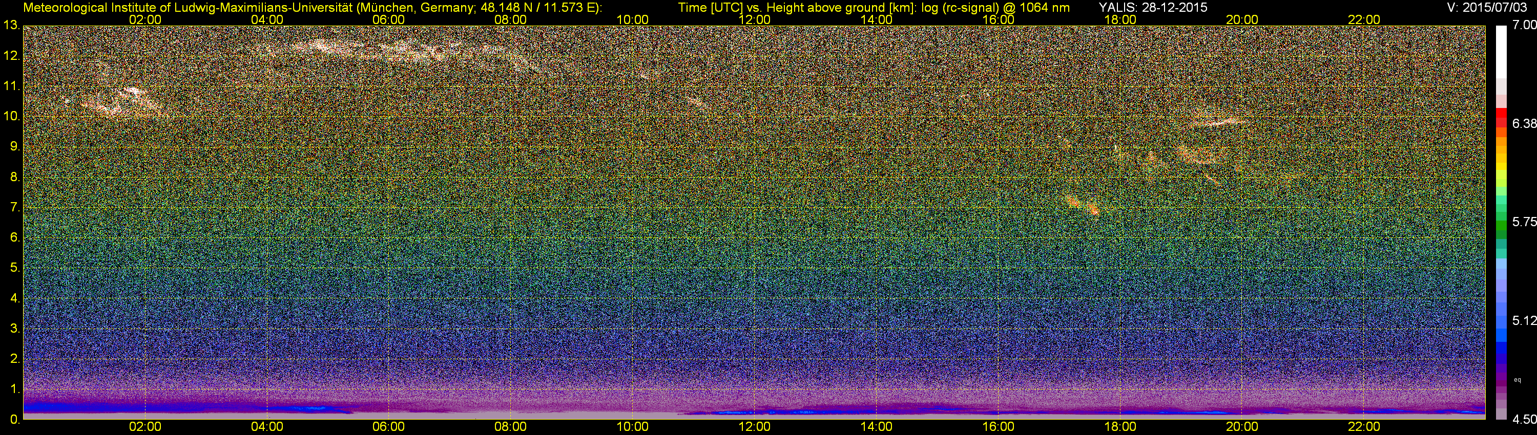This screenshot has height=435, width=1537.
Task: Click the 12:00 label on the top time axis
Action: tap(754, 19)
